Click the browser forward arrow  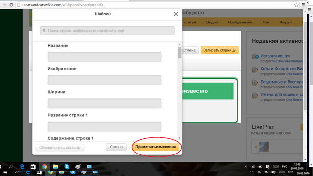4,5
